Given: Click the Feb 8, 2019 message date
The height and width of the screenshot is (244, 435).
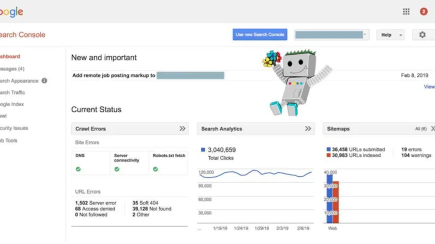Looking at the screenshot, I should (x=414, y=75).
